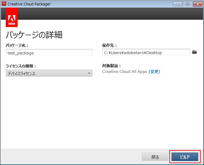The width and height of the screenshot is (204, 165).
Task: Open the ライセンスの種類 dropdown
Action: pos(49,73)
